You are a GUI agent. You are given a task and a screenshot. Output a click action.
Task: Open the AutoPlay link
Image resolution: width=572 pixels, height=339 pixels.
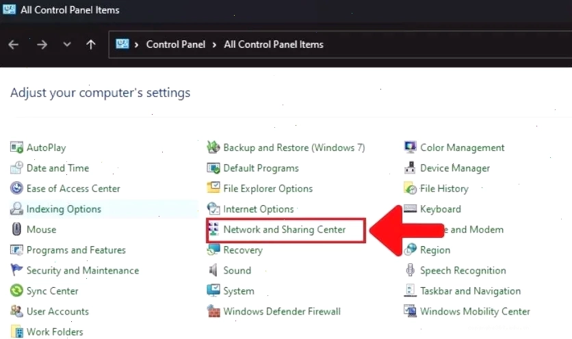[47, 148]
